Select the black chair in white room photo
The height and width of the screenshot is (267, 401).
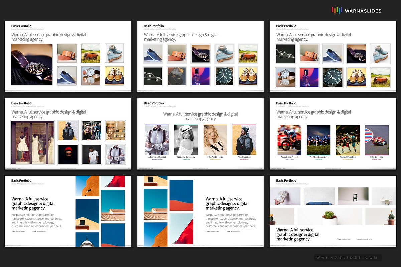[x=353, y=196]
